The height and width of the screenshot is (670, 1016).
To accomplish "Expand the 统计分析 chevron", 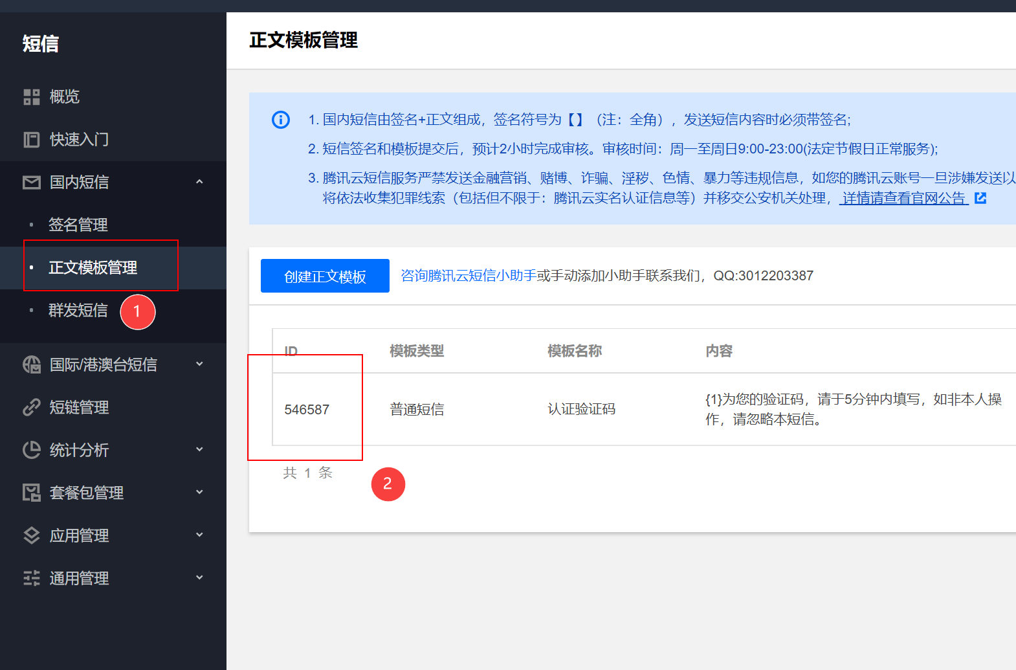I will [199, 449].
